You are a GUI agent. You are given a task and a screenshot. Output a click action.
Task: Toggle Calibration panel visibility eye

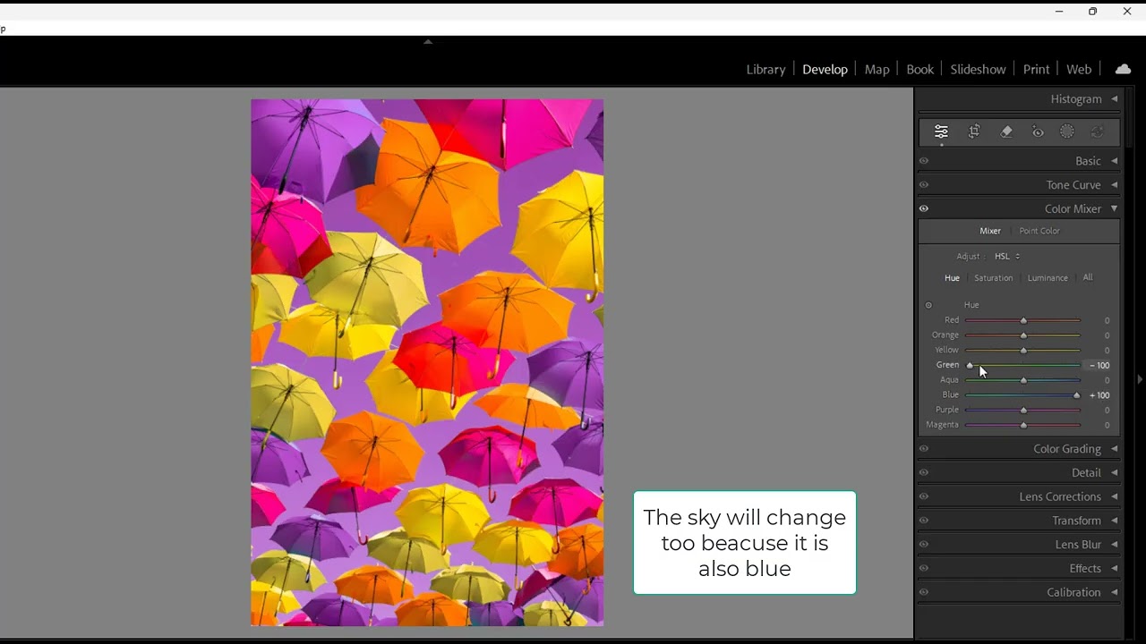[924, 592]
